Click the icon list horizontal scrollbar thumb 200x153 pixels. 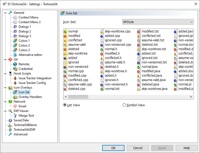[78, 97]
